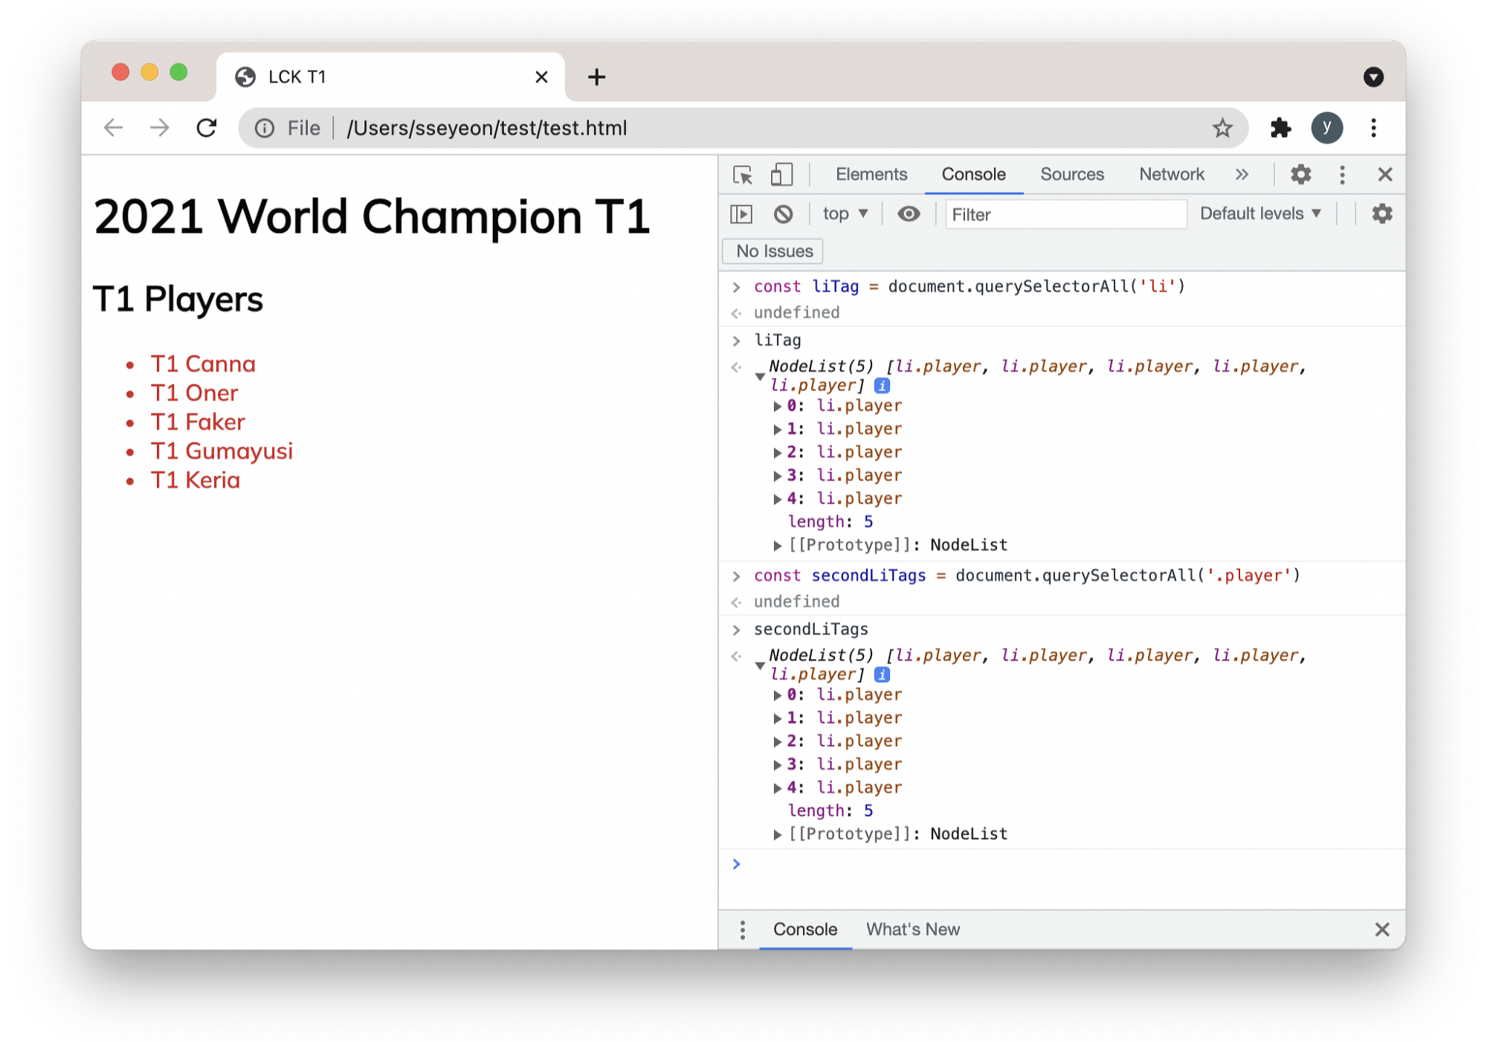Viewport: 1487px width, 1042px height.
Task: Open DevTools settings gear icon
Action: pos(1300,175)
